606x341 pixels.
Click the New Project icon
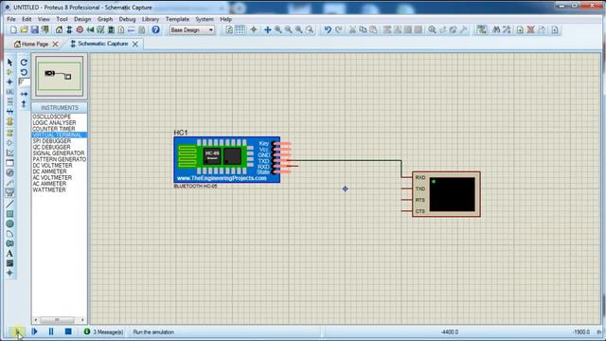13,29
